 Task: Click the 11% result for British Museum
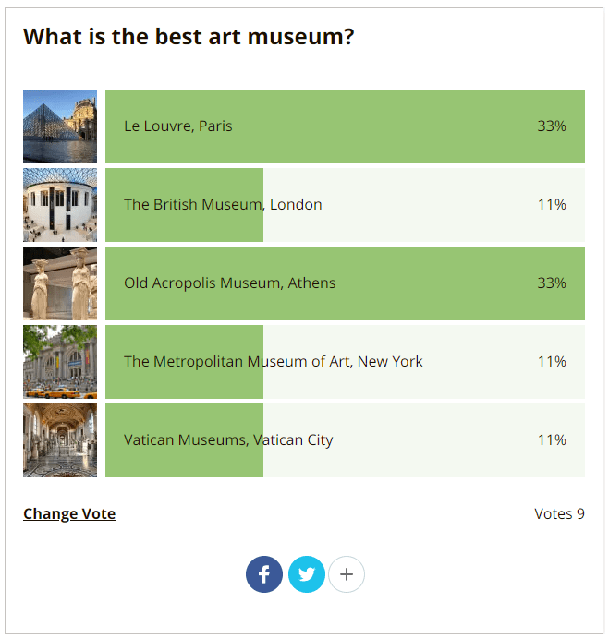click(552, 204)
